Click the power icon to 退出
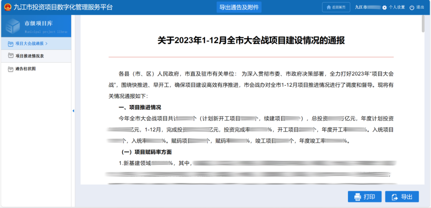The width and height of the screenshot is (431, 208). coord(411,8)
